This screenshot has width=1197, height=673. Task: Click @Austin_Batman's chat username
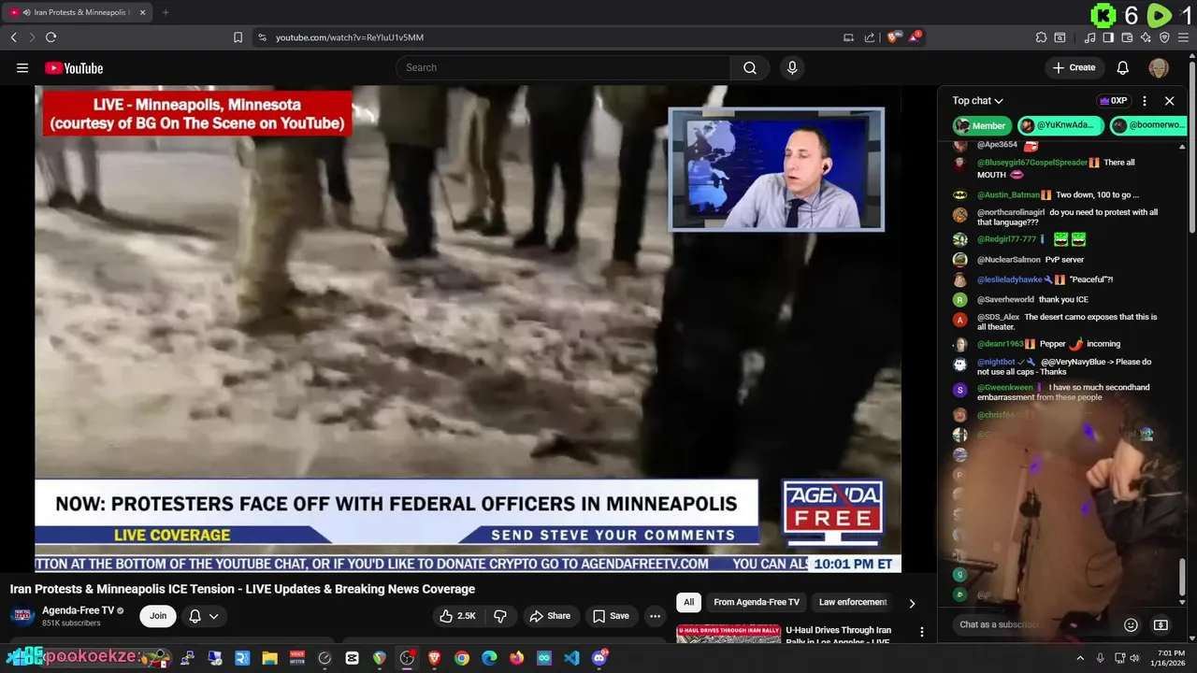tap(1008, 195)
